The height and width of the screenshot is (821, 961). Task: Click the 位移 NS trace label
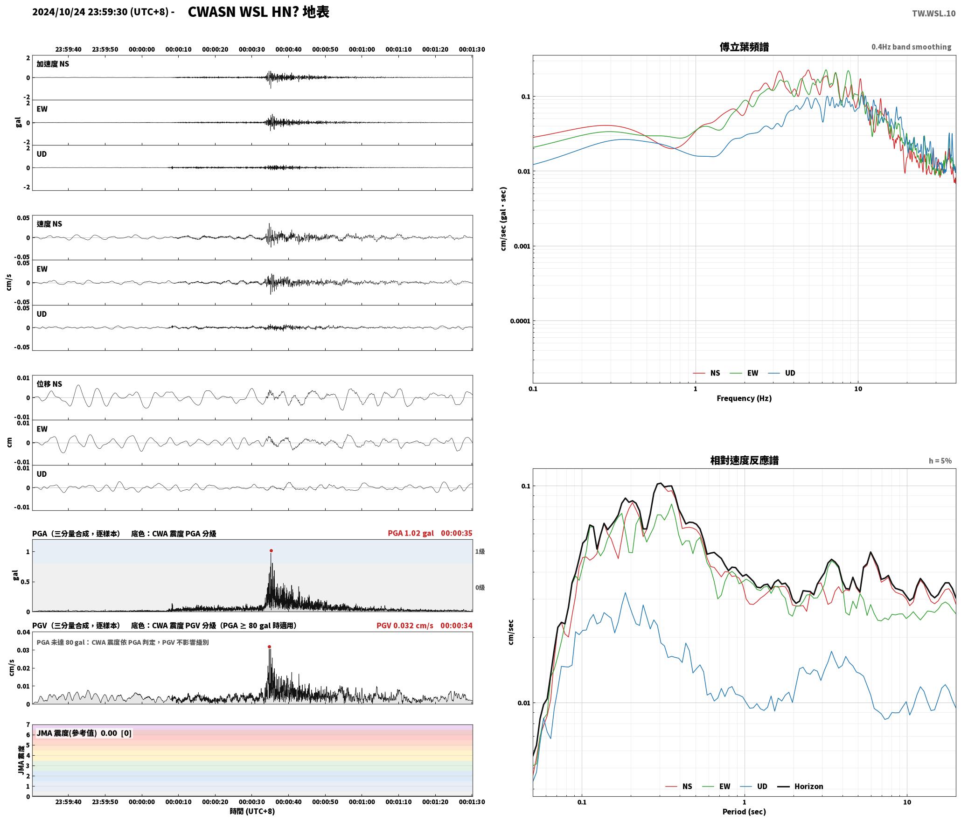[x=49, y=384]
